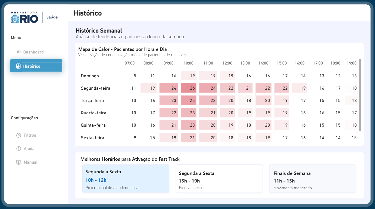Click the Dashboard bar chart icon
The width and height of the screenshot is (375, 209).
(18, 52)
